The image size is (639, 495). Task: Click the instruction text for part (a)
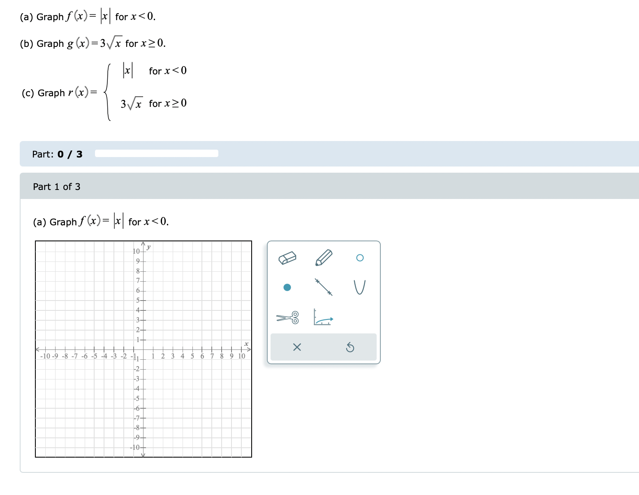click(101, 222)
